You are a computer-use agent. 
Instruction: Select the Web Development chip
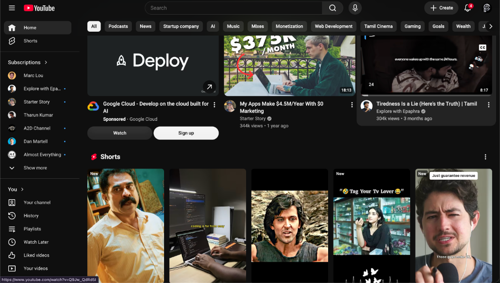tap(333, 26)
